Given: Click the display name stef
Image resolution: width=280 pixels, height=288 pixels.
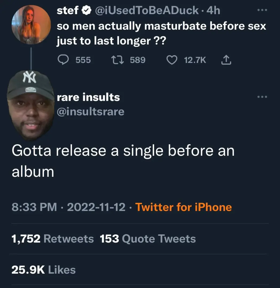Looking at the screenshot, I should (68, 11).
